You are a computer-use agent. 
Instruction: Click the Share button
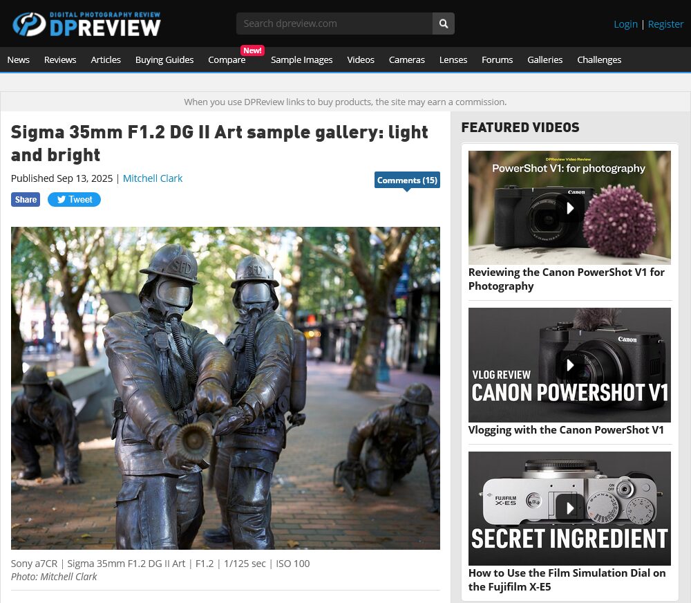26,199
